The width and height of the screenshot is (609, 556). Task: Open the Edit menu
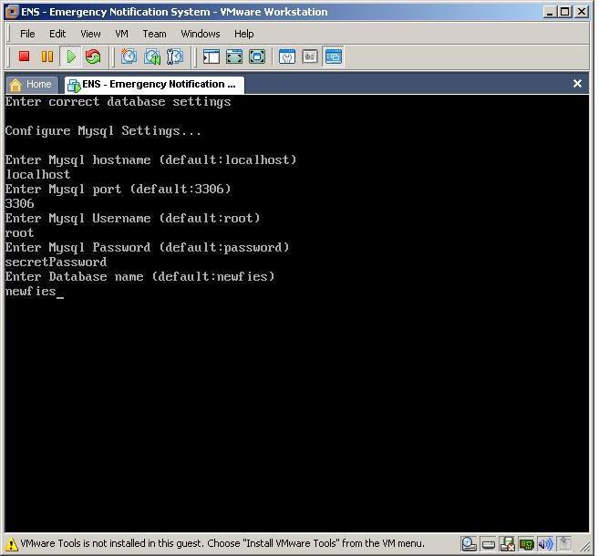click(57, 34)
